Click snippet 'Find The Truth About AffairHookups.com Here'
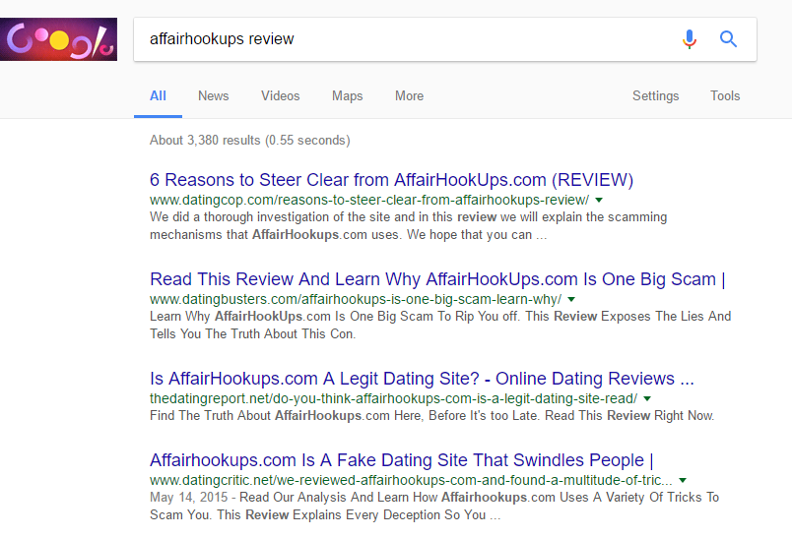 click(x=431, y=416)
